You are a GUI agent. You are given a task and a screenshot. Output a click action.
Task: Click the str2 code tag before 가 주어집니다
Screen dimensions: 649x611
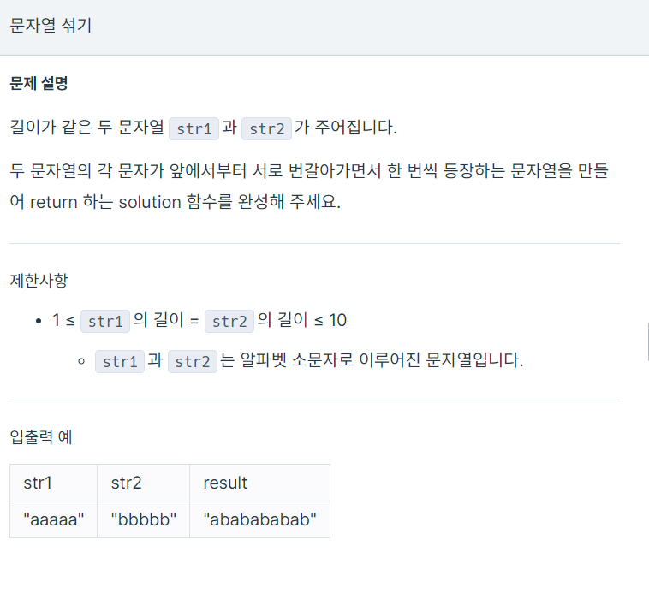pos(266,128)
